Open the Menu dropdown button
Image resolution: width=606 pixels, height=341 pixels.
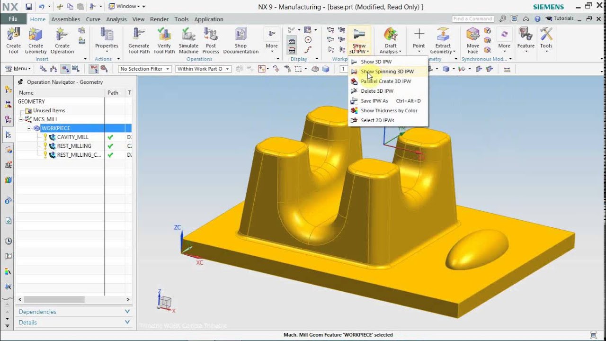tap(17, 69)
